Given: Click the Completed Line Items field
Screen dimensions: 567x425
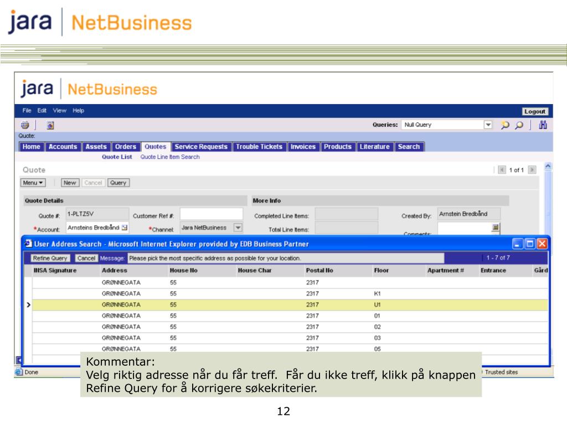Looking at the screenshot, I should click(347, 214).
